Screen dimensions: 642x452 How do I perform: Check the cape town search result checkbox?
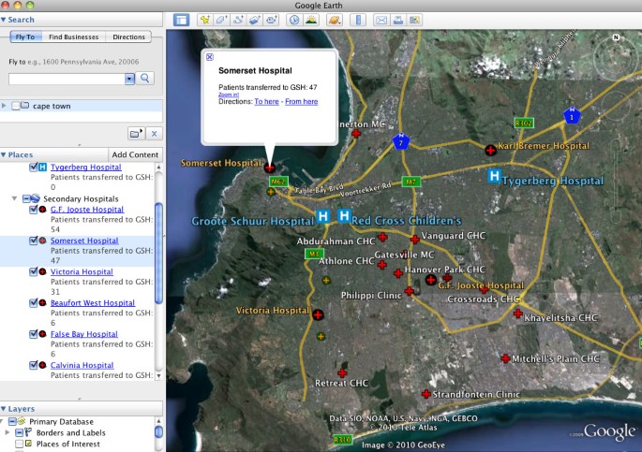[16, 106]
